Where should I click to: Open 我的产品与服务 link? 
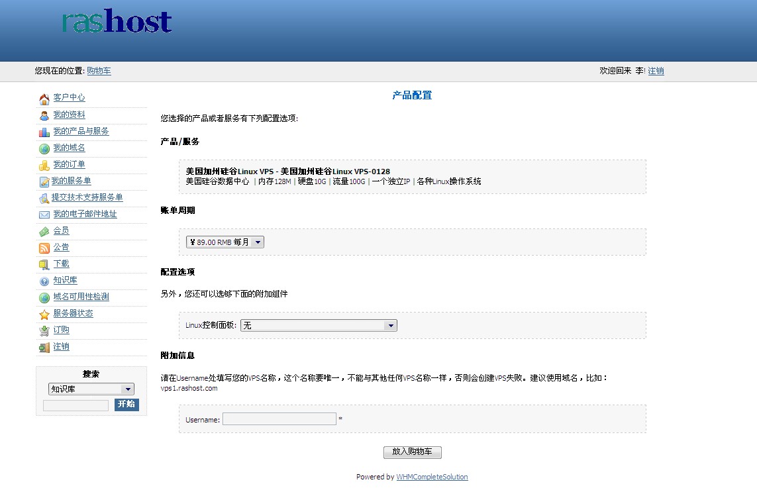(x=81, y=131)
